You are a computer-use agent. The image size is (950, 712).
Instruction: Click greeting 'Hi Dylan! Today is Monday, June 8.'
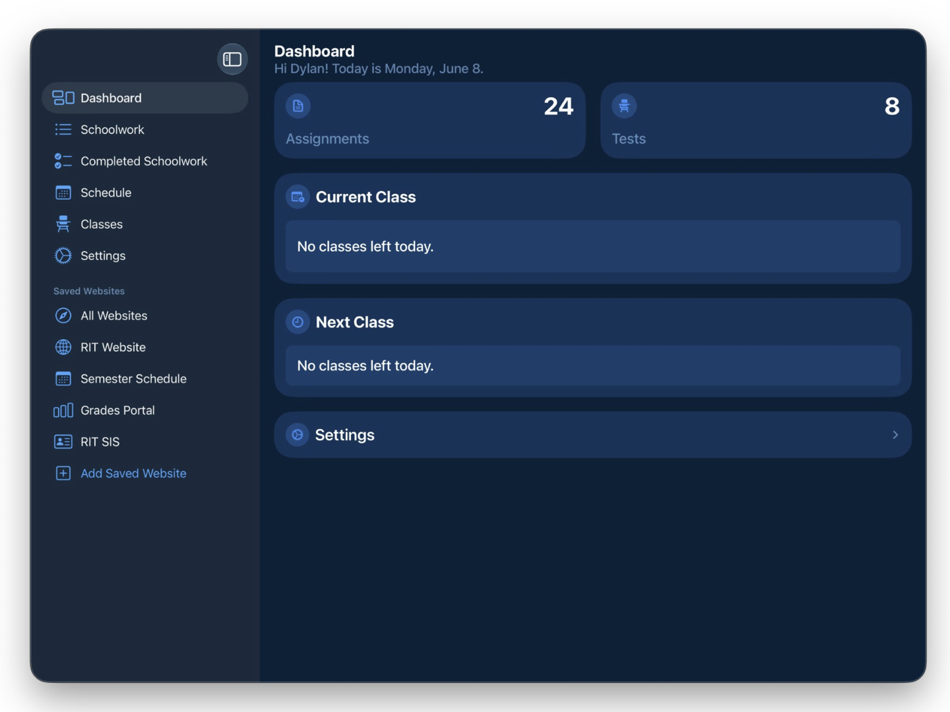[x=379, y=69]
